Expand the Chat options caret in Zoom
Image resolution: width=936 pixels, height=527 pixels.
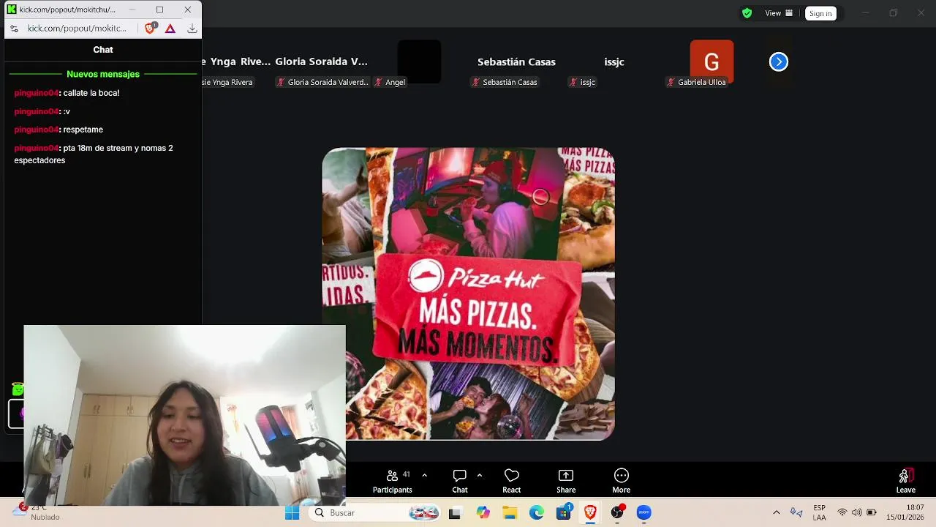480,475
